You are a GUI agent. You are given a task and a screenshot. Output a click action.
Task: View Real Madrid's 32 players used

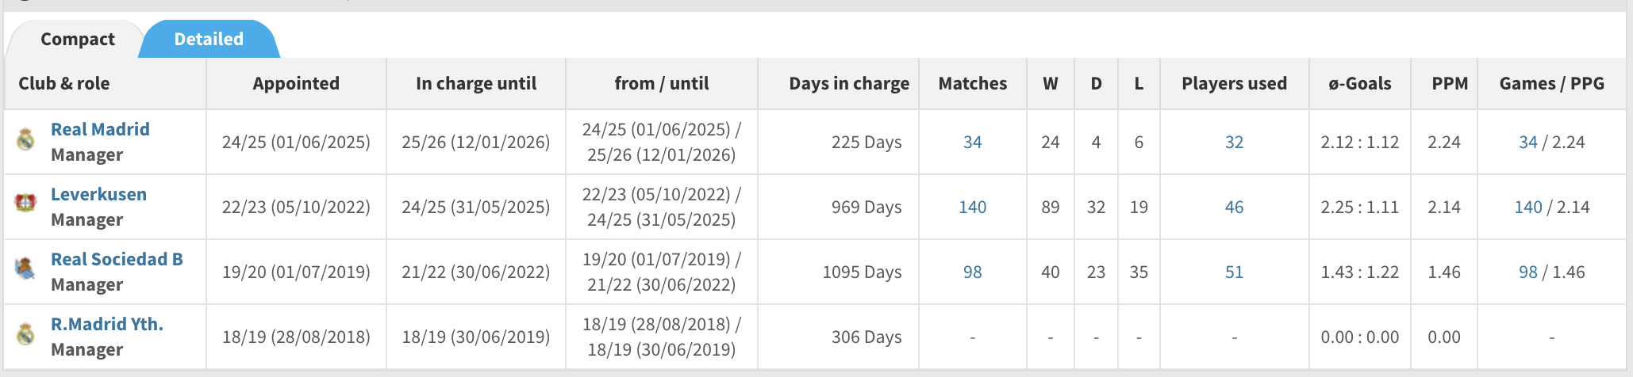click(1234, 143)
